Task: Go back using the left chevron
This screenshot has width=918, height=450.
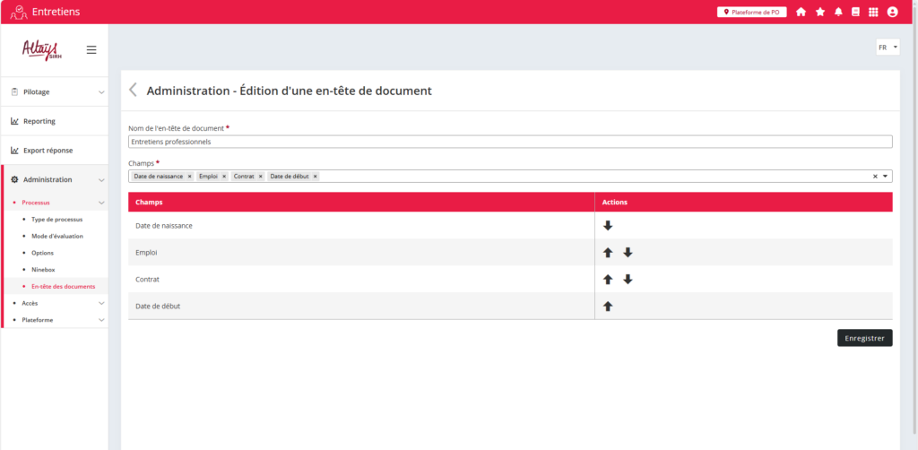Action: point(134,90)
